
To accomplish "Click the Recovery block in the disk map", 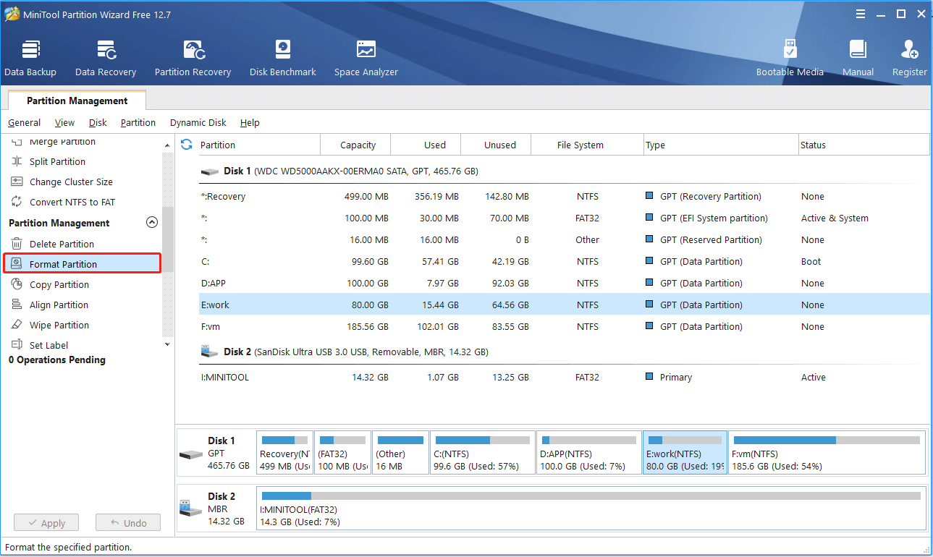I will pos(284,453).
